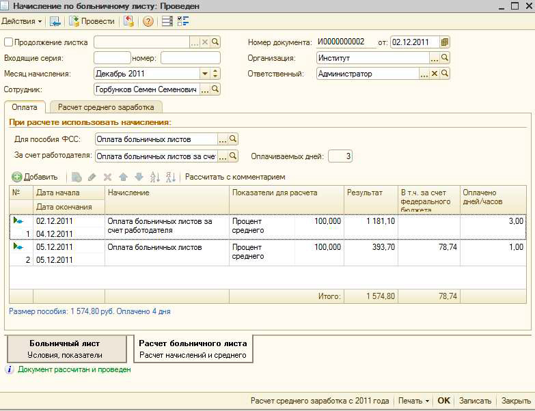The image size is (535, 411).
Task: Click the delete row X icon
Action: tap(107, 177)
